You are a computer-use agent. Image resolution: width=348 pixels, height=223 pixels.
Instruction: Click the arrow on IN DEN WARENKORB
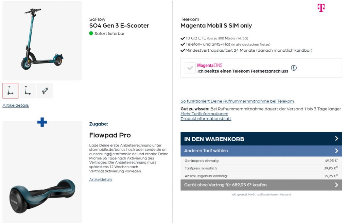click(x=336, y=139)
